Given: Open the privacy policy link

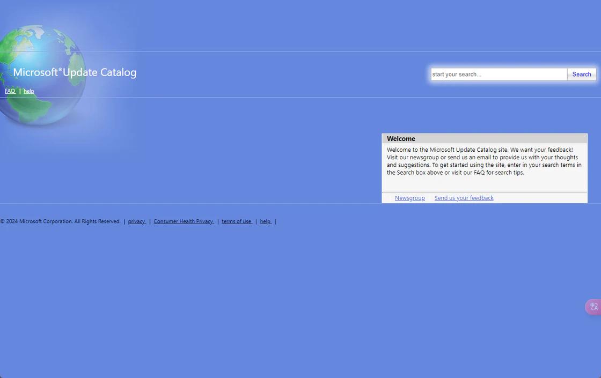Looking at the screenshot, I should 137,221.
